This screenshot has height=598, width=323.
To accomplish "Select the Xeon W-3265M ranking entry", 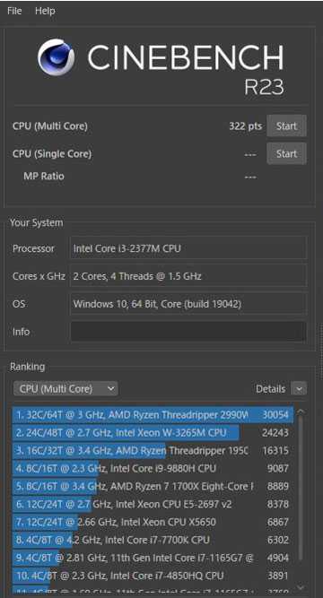I will point(153,432).
